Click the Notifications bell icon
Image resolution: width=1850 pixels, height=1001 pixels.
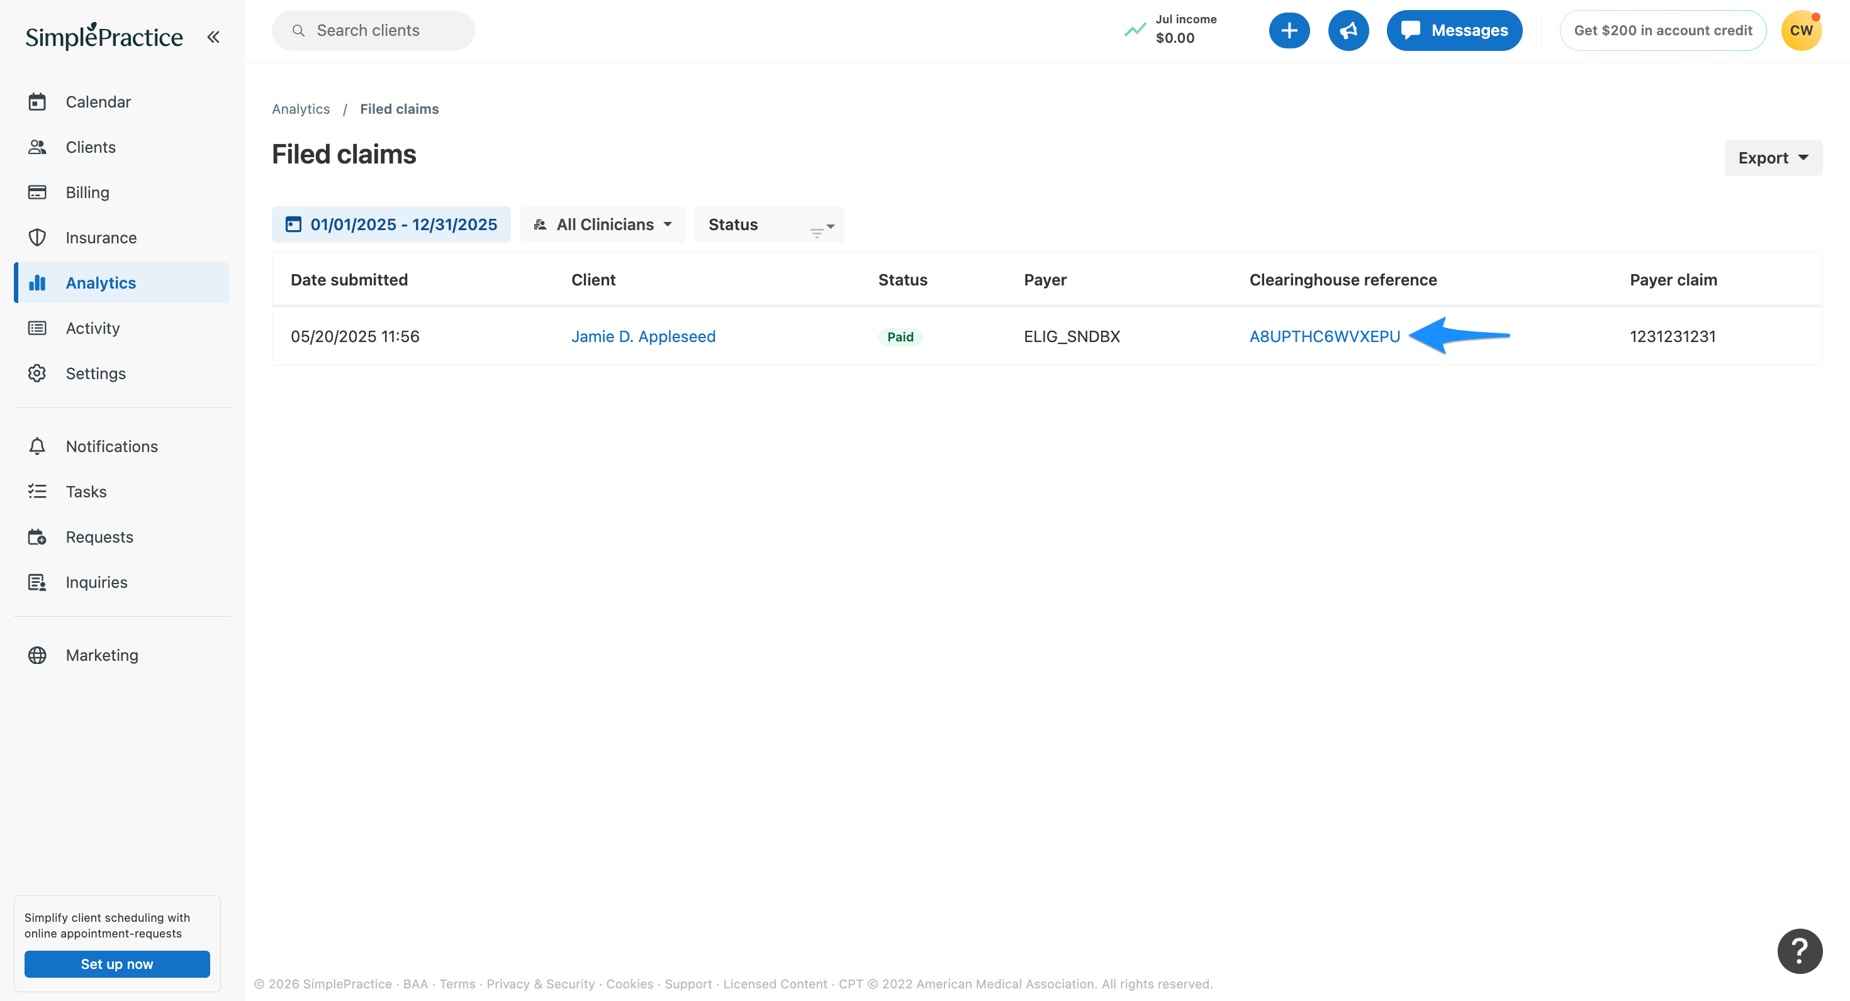pos(37,446)
